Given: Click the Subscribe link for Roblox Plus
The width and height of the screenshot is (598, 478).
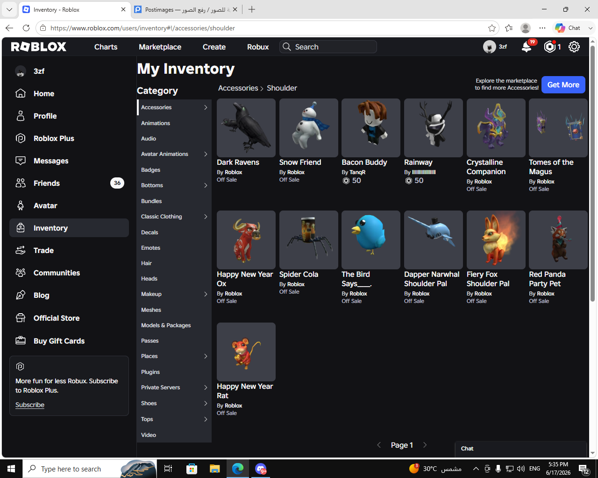Looking at the screenshot, I should [x=30, y=405].
